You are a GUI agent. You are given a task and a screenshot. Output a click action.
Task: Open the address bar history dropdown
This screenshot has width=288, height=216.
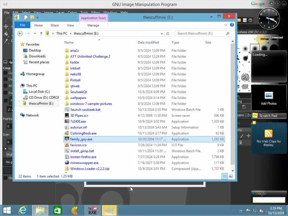[x=162, y=33]
